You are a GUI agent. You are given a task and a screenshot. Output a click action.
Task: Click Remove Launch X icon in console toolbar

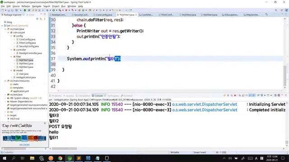[228, 95]
